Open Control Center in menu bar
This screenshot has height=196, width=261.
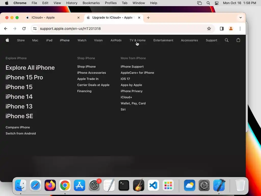point(217,3)
